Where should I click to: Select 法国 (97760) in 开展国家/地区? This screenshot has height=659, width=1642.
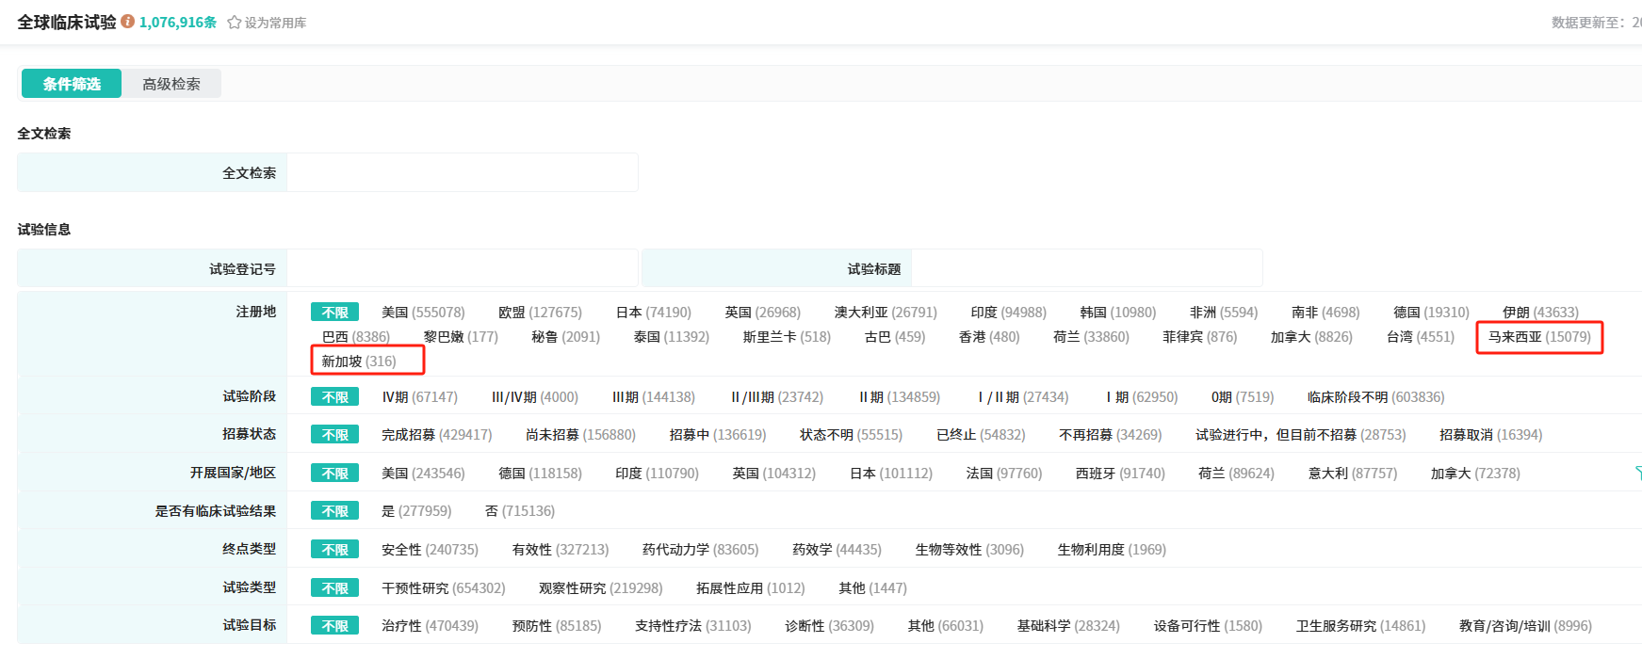point(1004,474)
